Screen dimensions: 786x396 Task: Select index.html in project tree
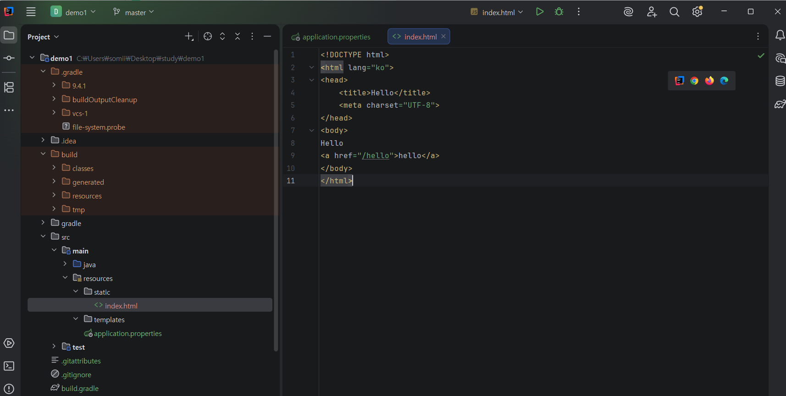150,305
